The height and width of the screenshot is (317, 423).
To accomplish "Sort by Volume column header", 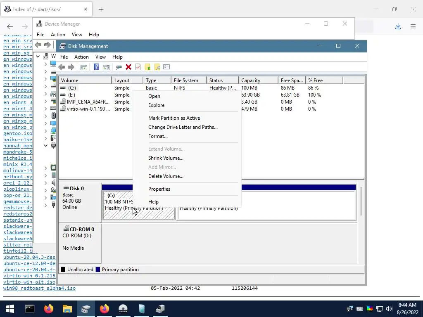I will (85, 80).
